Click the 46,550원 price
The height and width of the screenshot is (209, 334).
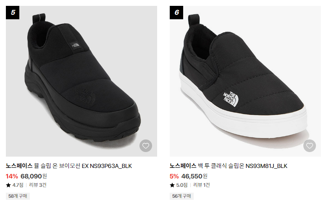click(195, 176)
